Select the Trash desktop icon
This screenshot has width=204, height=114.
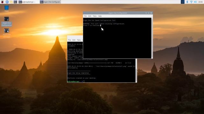coord(6,9)
